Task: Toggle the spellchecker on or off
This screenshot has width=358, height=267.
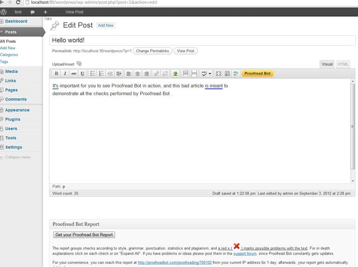Action: coord(204,73)
